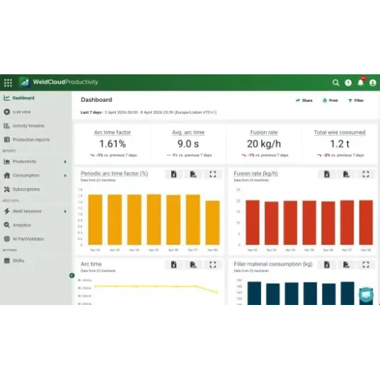The height and width of the screenshot is (380, 380).
Task: Open the help question mark icon
Action: click(x=348, y=83)
